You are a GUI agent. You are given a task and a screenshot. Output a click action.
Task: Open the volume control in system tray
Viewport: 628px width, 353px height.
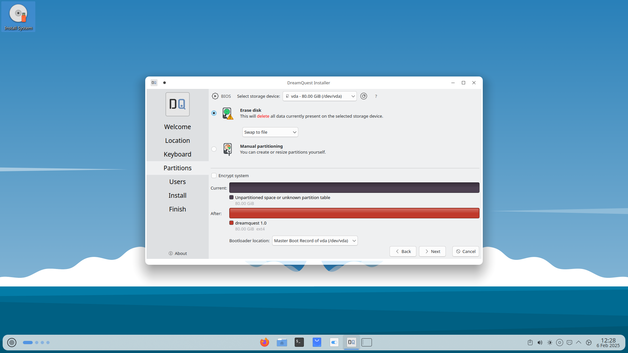click(x=540, y=343)
